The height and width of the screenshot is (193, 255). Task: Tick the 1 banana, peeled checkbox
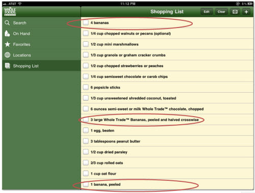86,184
